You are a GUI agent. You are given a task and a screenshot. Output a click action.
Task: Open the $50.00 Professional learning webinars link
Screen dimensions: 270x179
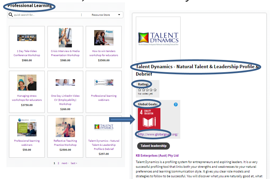27,143
